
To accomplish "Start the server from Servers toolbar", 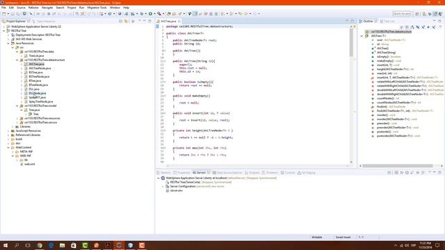I will [x=407, y=173].
